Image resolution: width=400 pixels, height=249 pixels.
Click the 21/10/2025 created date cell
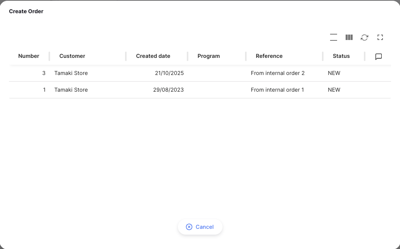[x=169, y=73]
